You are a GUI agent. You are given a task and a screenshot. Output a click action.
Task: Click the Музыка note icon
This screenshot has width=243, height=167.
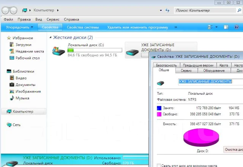tap(12, 98)
